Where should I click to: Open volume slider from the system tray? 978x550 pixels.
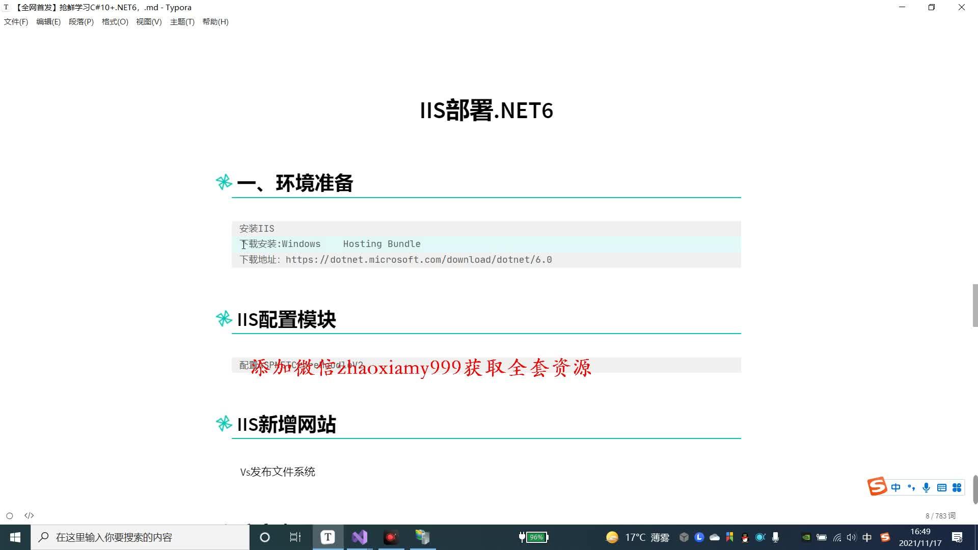[x=852, y=537]
